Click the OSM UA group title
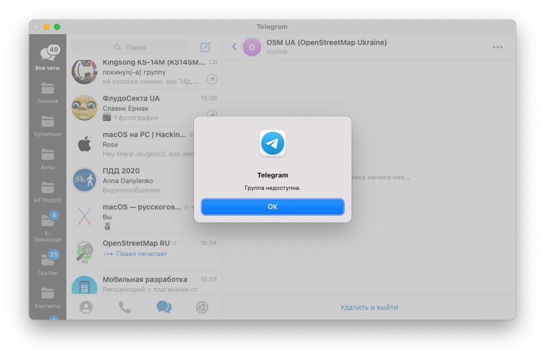This screenshot has width=545, height=358. click(x=326, y=42)
